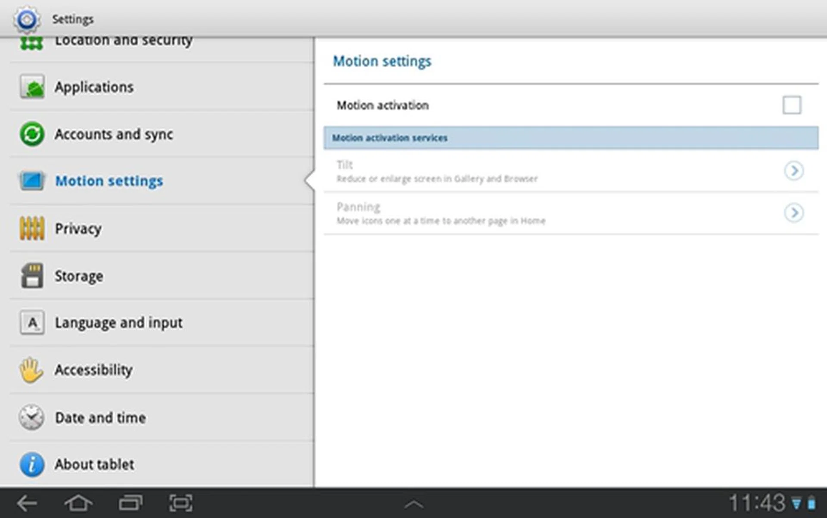Click the About tablet info icon
Viewport: 827px width, 518px height.
[x=32, y=465]
